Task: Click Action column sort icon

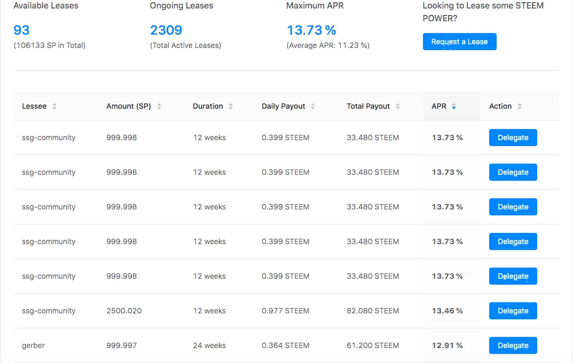Action: (x=520, y=106)
